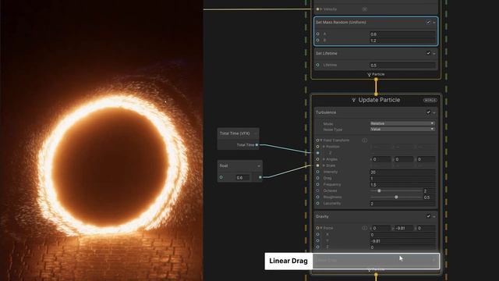Image resolution: width=499 pixels, height=281 pixels.
Task: Click the Lacunarity input port
Action: point(317,203)
